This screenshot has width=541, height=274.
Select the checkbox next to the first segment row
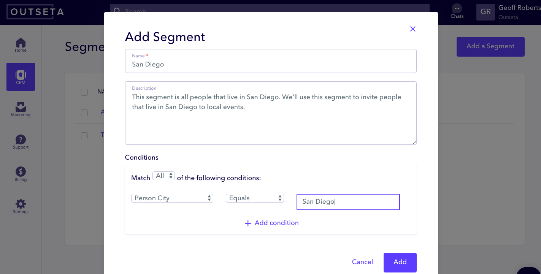(84, 112)
